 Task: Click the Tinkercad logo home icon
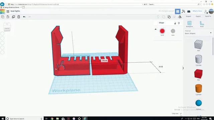[x=2, y=11]
